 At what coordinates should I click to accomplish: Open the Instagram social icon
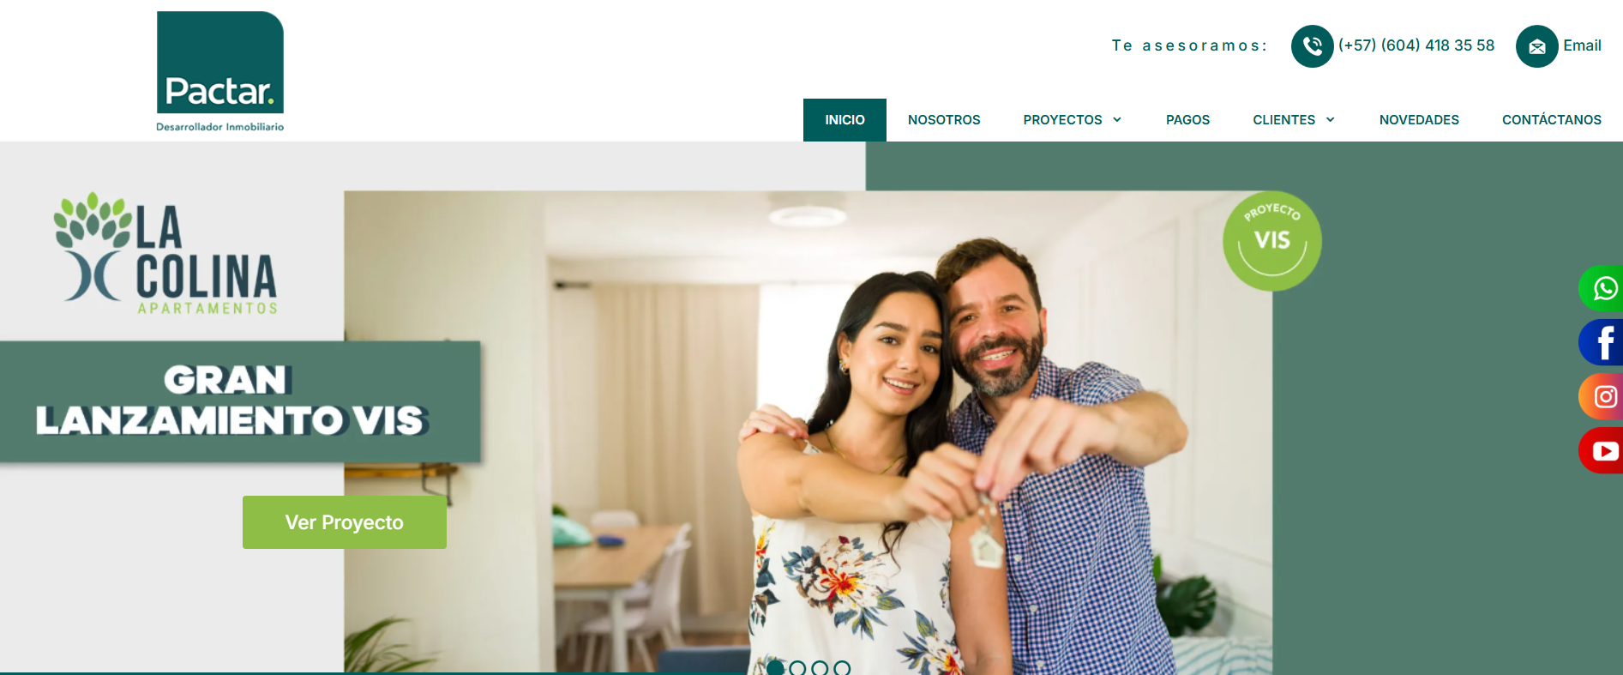click(1602, 396)
